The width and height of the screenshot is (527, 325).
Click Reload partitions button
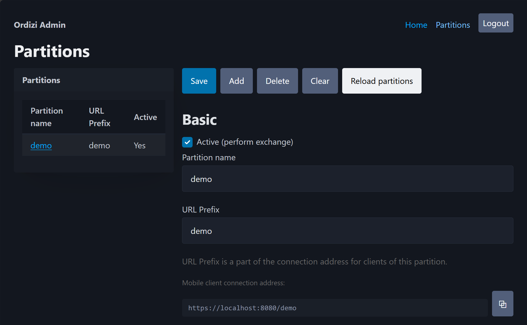pos(382,81)
